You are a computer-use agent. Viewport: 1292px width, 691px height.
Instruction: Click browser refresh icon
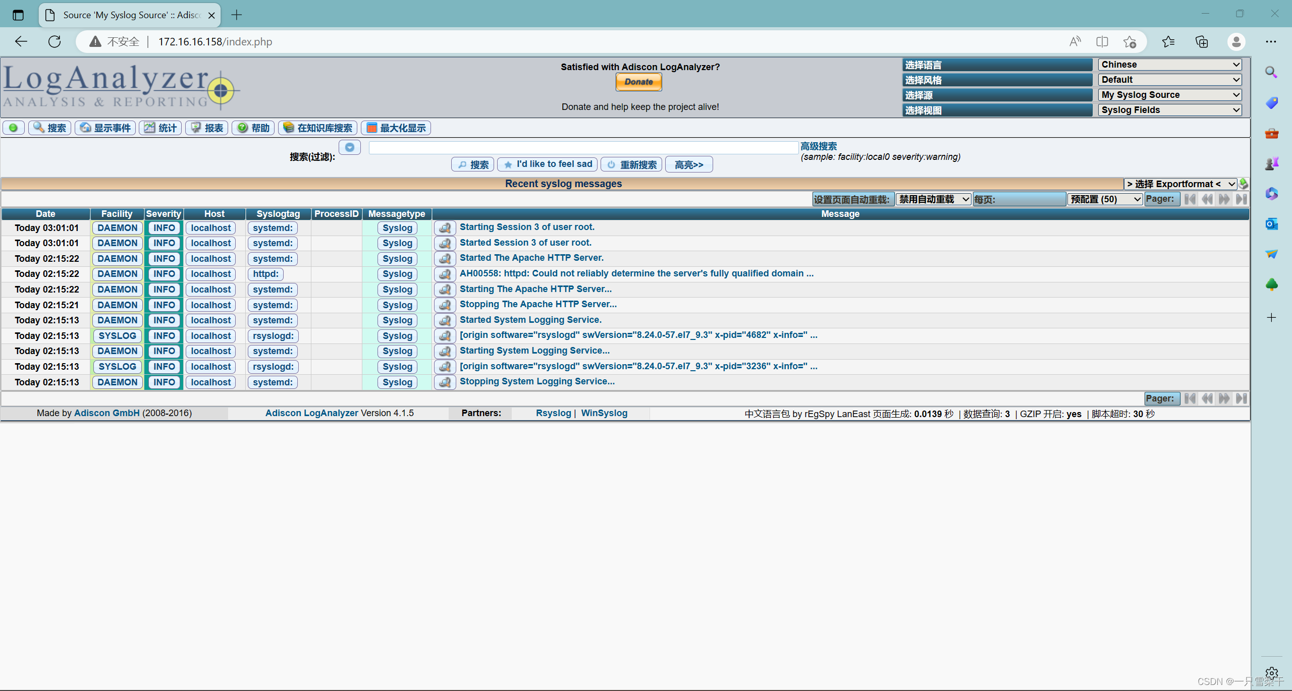pos(55,41)
